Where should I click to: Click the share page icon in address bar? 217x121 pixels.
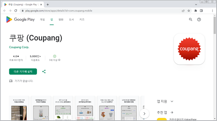coord(183,11)
